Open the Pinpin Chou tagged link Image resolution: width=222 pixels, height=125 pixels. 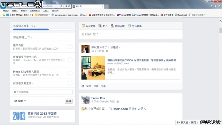click(x=120, y=109)
